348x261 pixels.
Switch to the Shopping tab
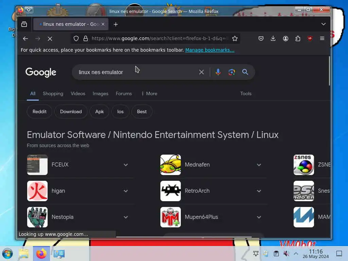(x=53, y=94)
